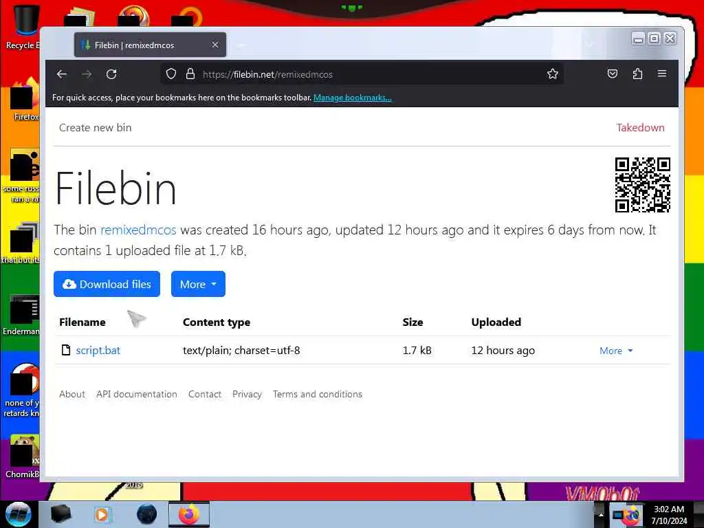Screen dimensions: 704x528
Task: Open the media player taskbar icon
Action: tap(102, 514)
